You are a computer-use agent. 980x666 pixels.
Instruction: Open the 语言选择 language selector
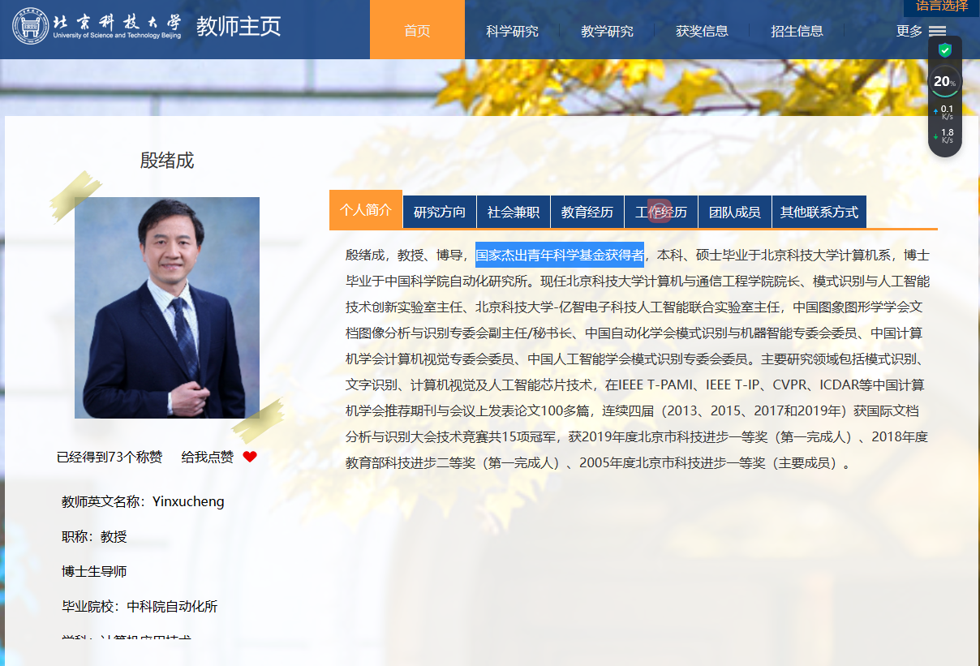point(941,6)
